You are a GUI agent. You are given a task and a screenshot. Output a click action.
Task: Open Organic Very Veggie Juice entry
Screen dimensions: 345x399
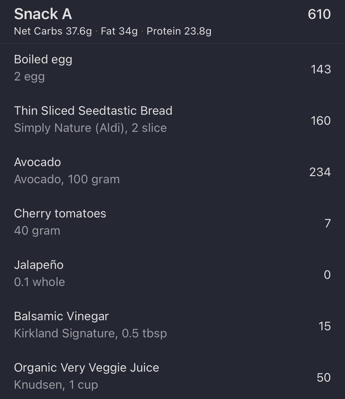(86, 367)
